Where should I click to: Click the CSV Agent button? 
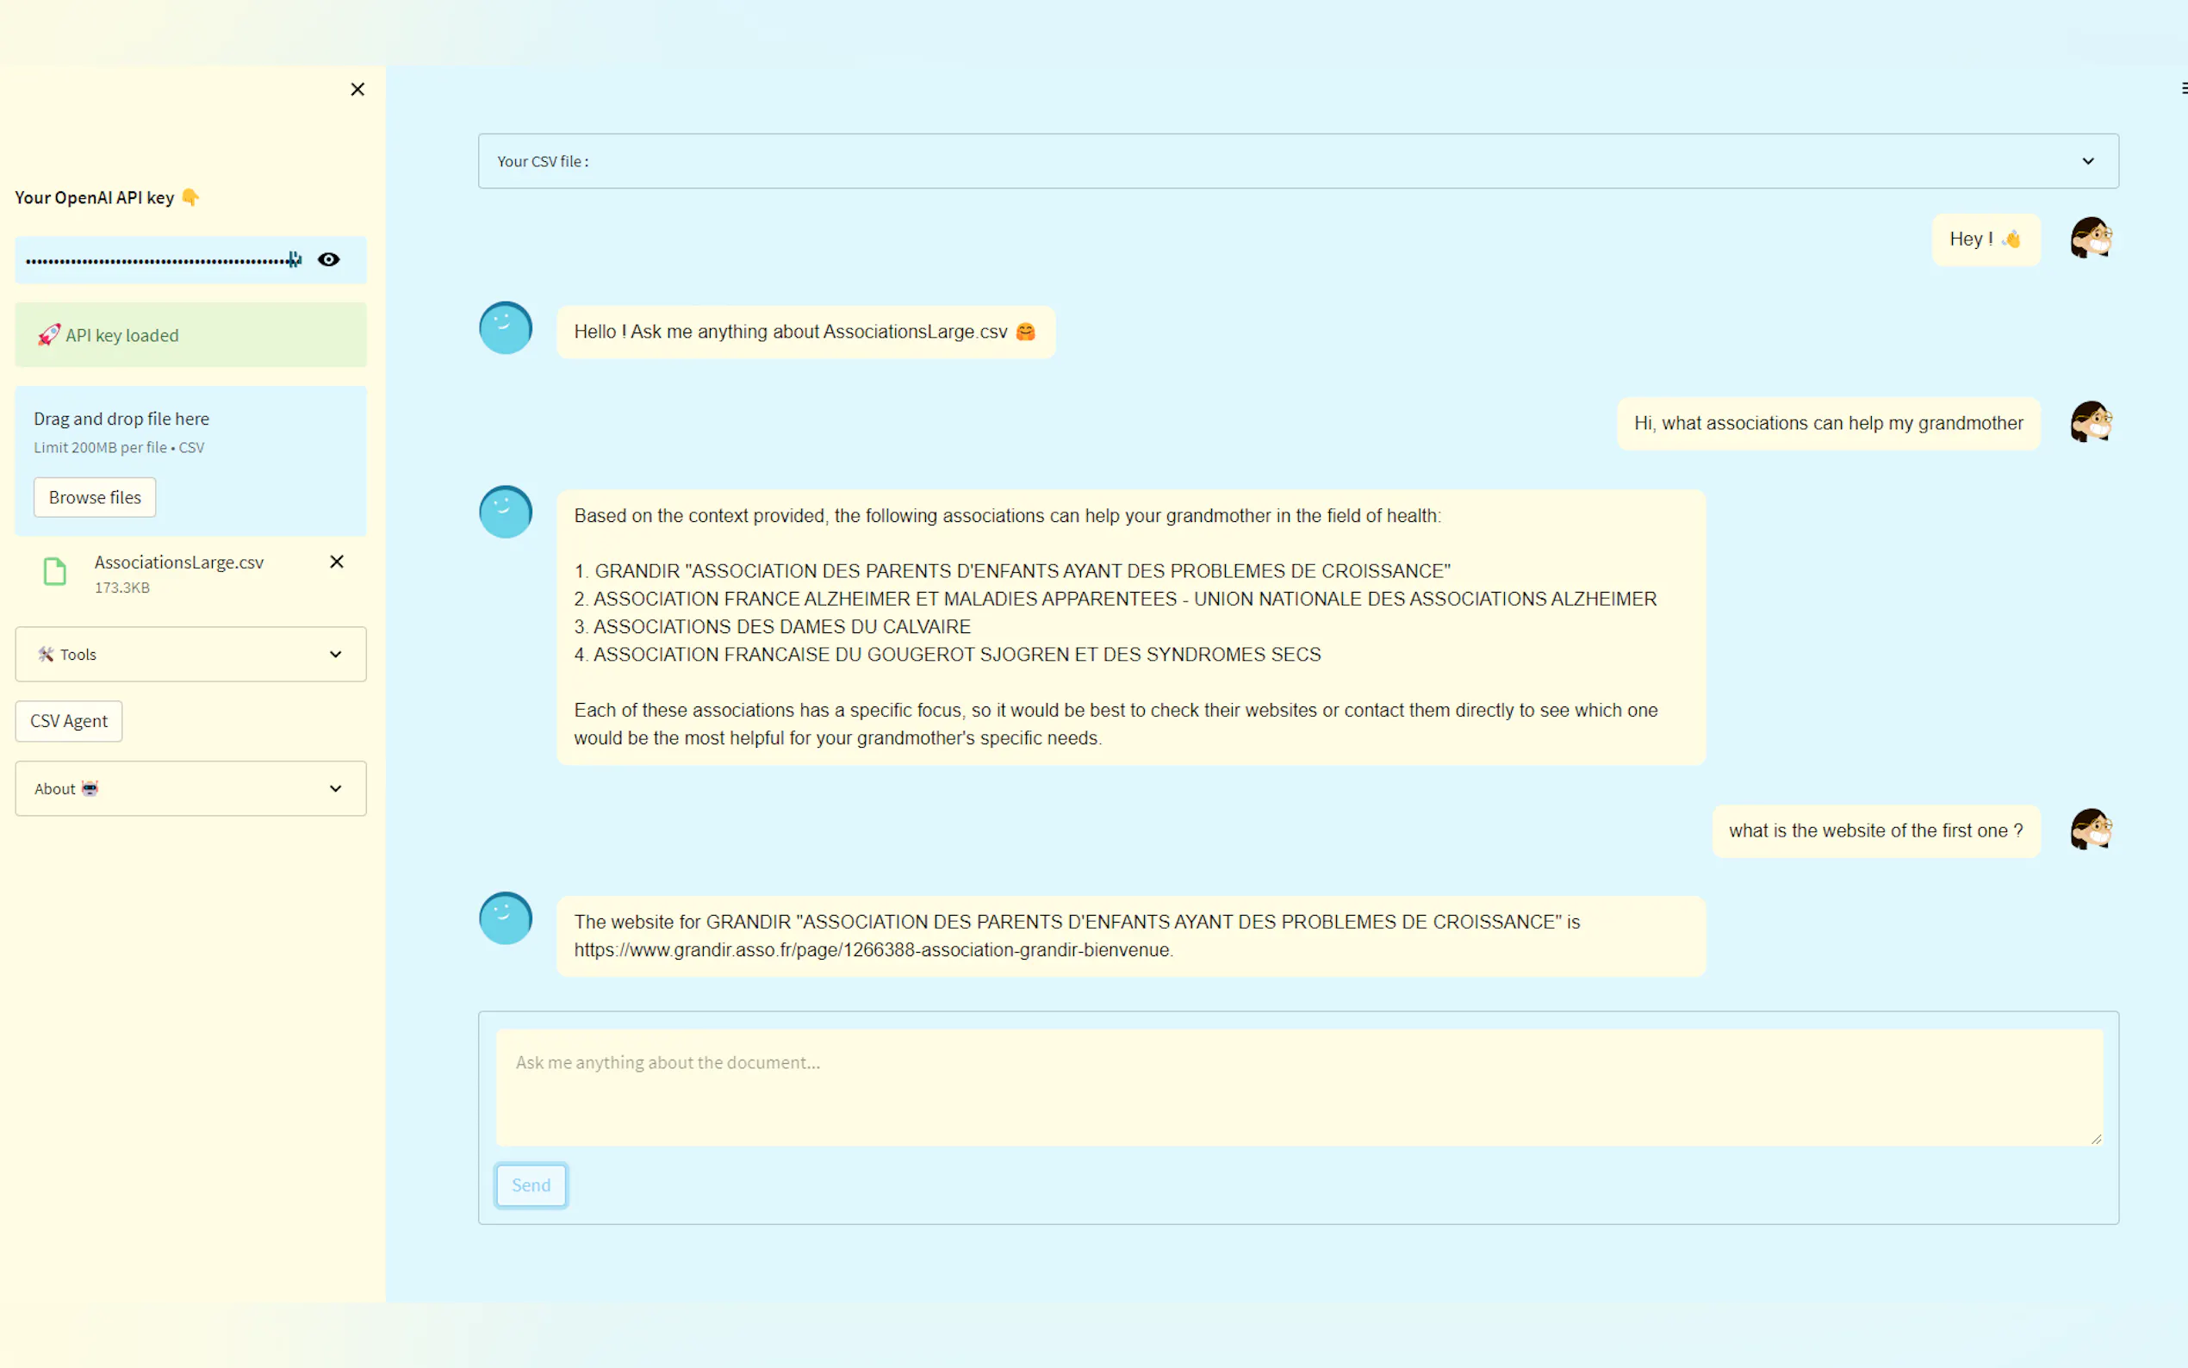[69, 721]
